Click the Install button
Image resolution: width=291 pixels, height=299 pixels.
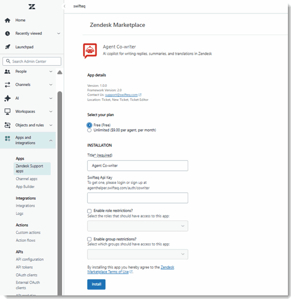point(96,285)
